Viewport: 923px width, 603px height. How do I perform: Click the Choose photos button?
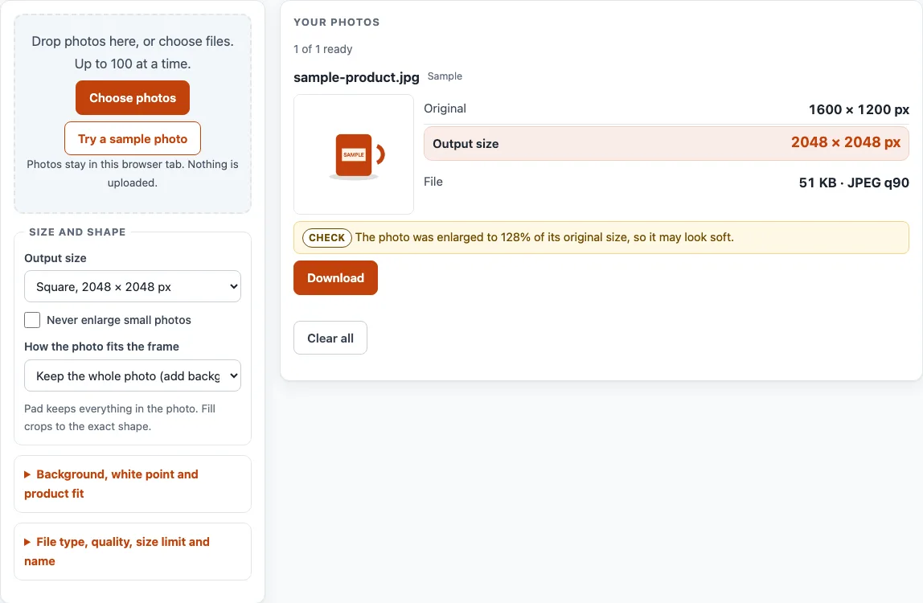[133, 98]
